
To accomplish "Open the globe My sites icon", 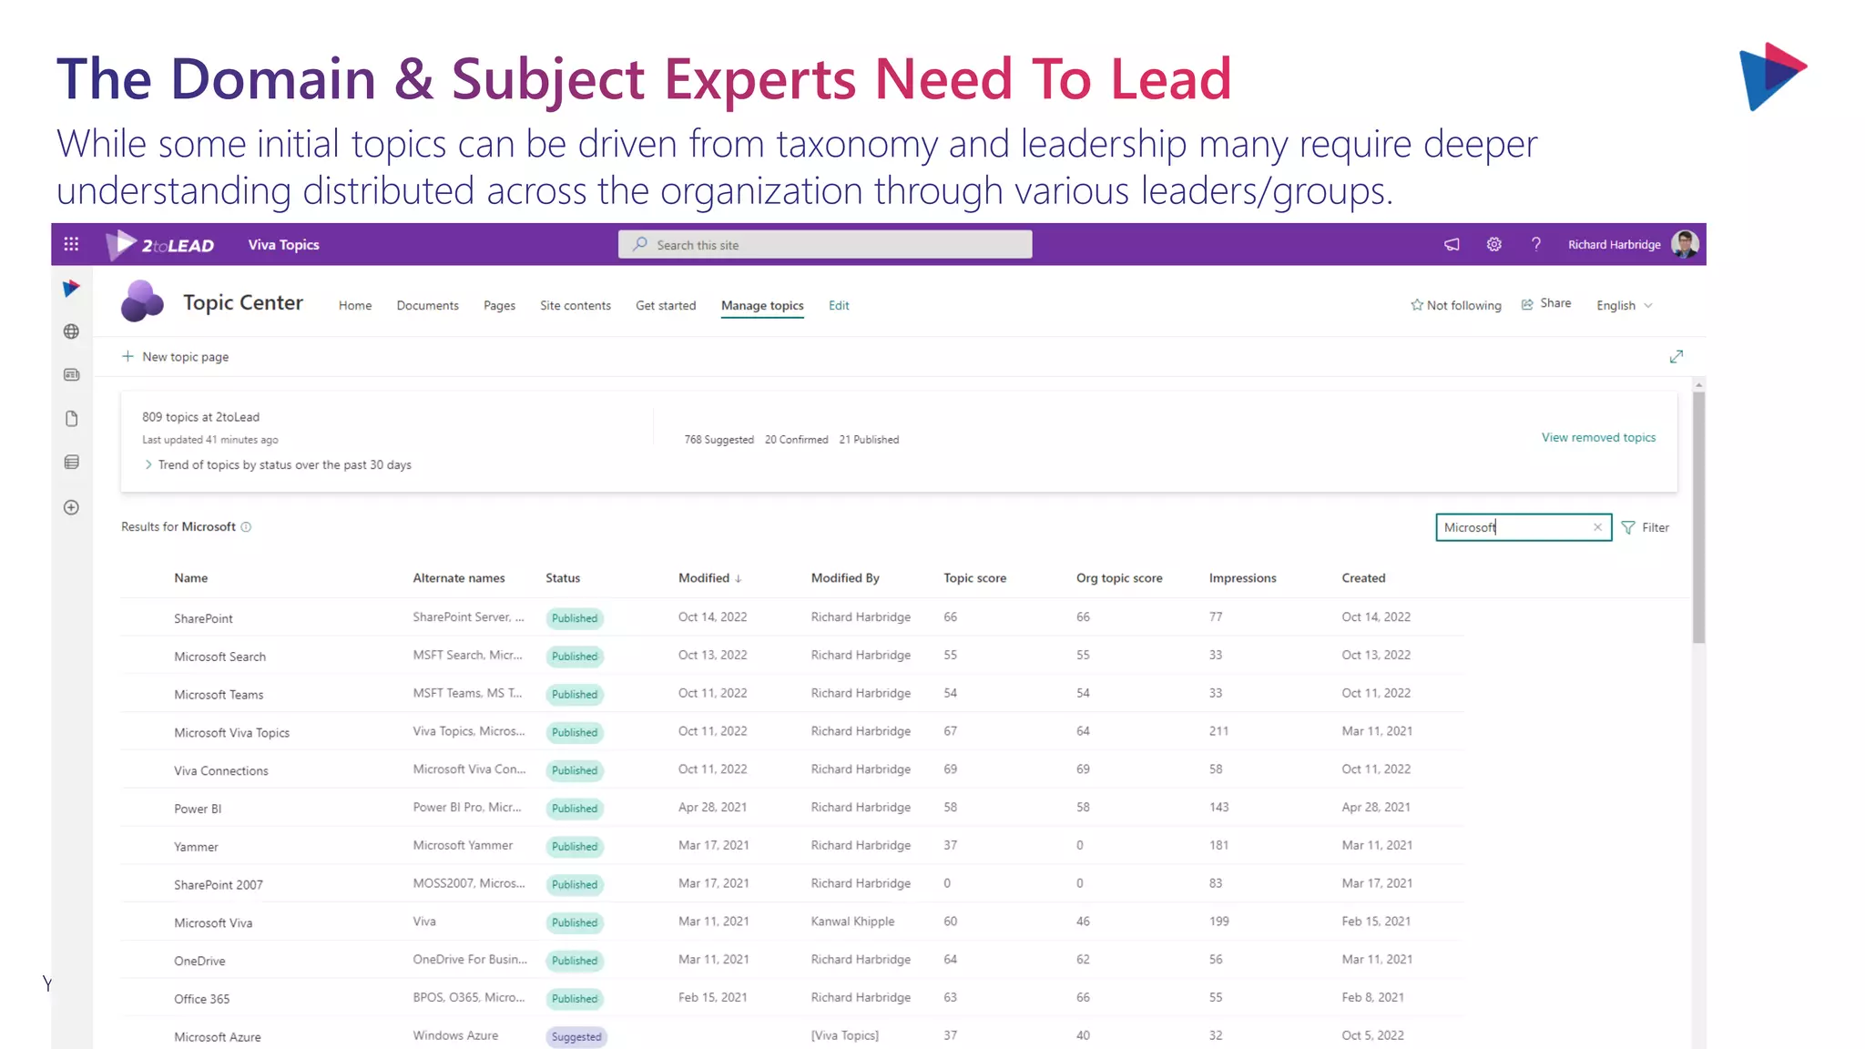I will (x=71, y=331).
